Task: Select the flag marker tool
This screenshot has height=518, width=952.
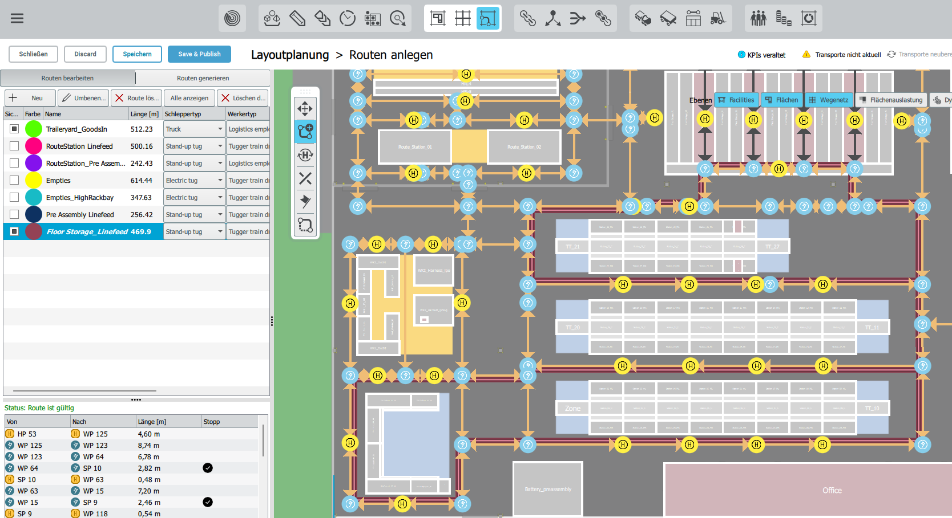Action: coord(305,202)
